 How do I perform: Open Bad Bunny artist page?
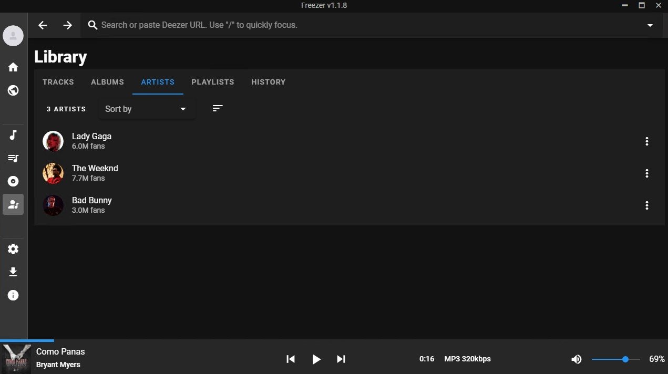(x=350, y=205)
